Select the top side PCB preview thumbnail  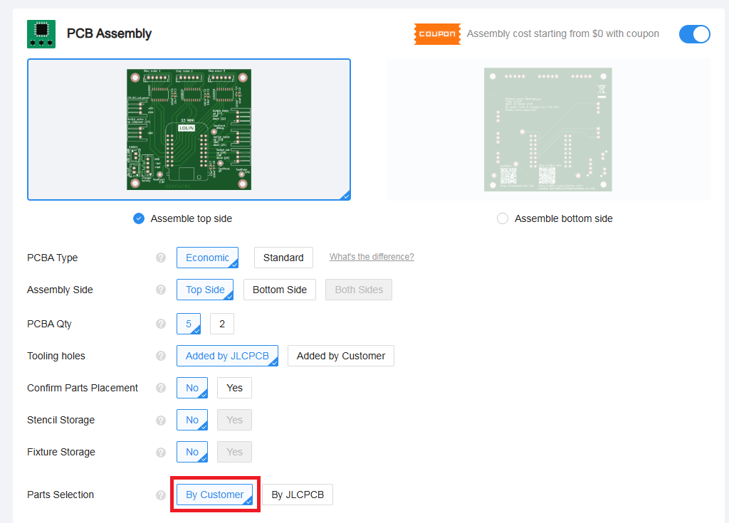point(189,130)
